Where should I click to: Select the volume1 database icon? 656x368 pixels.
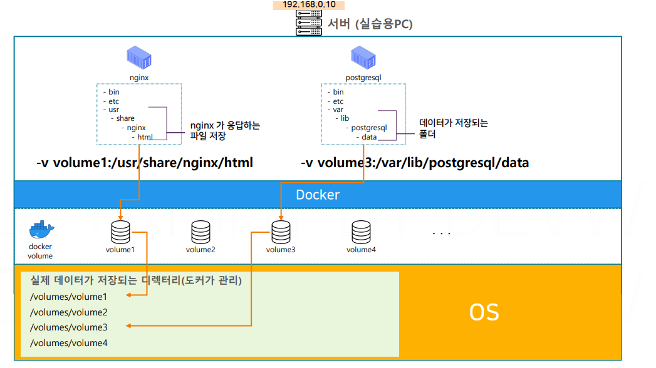(x=120, y=232)
